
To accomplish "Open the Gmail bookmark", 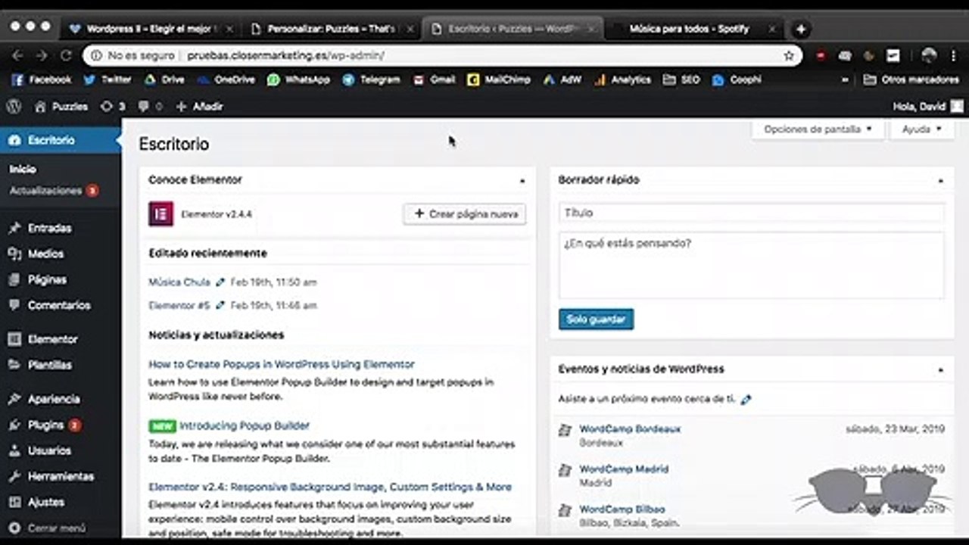I will [434, 79].
